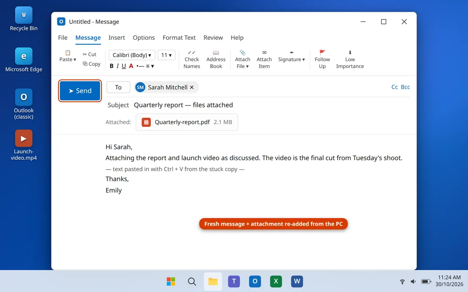Open the Windows Start menu
The image size is (468, 292).
(x=171, y=281)
